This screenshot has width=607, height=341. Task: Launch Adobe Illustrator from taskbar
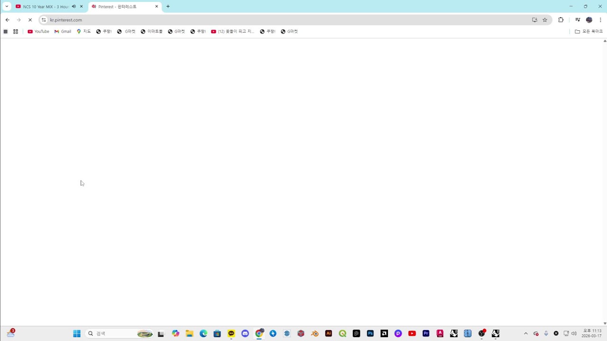click(329, 333)
